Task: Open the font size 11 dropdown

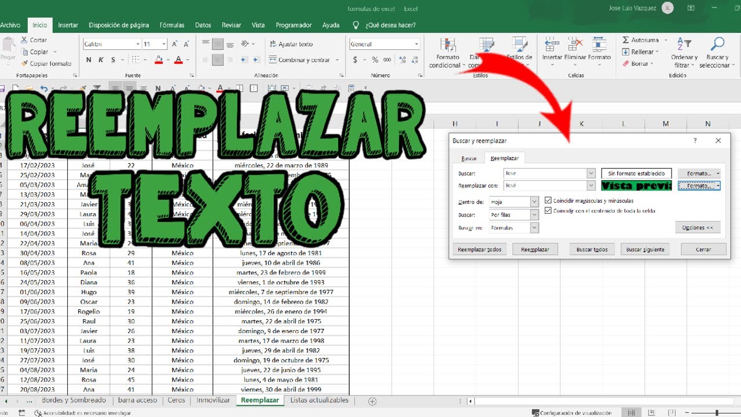Action: 164,44
